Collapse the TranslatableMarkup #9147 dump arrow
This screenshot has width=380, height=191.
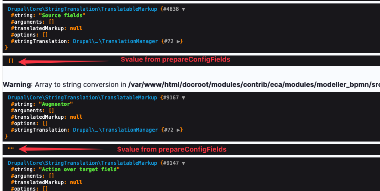[184, 163]
